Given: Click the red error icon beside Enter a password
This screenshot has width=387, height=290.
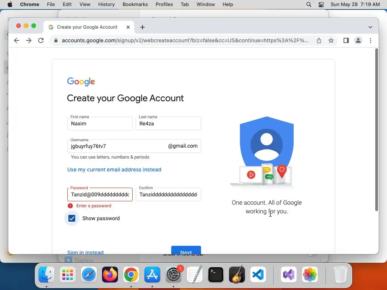Looking at the screenshot, I should (x=70, y=206).
